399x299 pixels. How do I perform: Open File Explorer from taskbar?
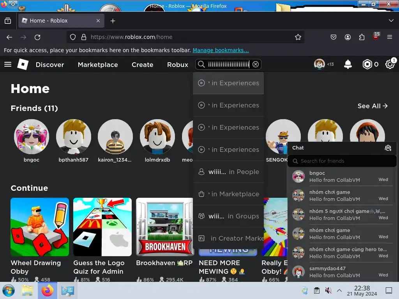pyautogui.click(x=27, y=290)
